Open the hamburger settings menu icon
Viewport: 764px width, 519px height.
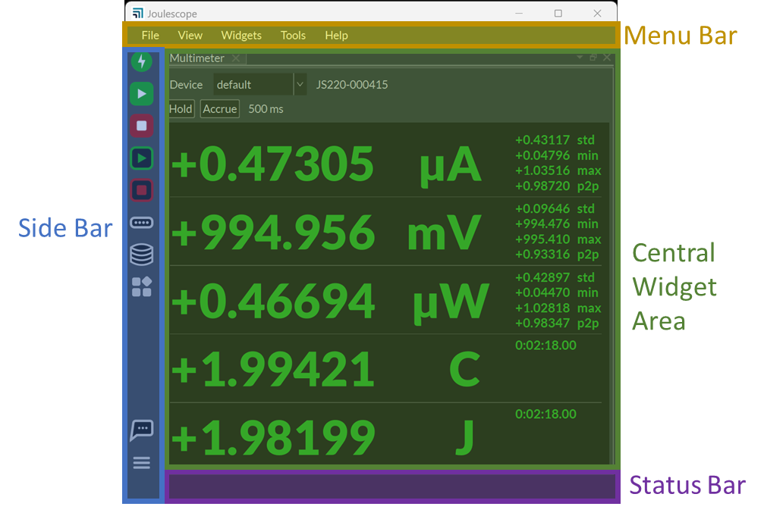pos(142,463)
